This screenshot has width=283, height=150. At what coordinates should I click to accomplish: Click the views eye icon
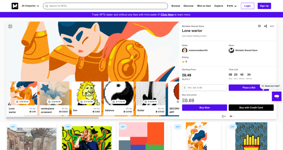point(231,116)
